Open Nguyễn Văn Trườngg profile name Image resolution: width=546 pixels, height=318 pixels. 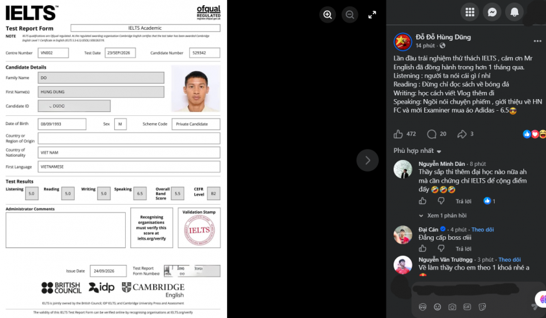[x=445, y=260]
